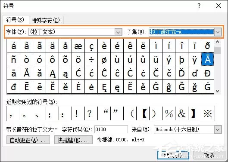
Task: Expand the 子集 subset dropdown
Action: point(218,32)
